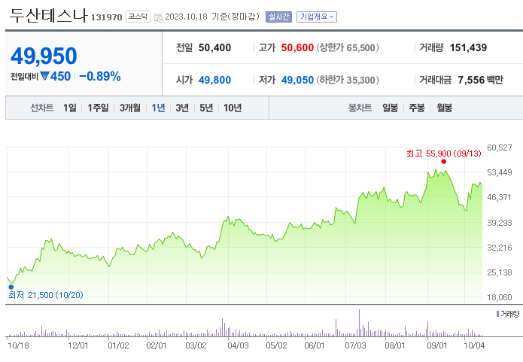Click the 12/01 date axis label
The height and width of the screenshot is (362, 523).
click(78, 345)
